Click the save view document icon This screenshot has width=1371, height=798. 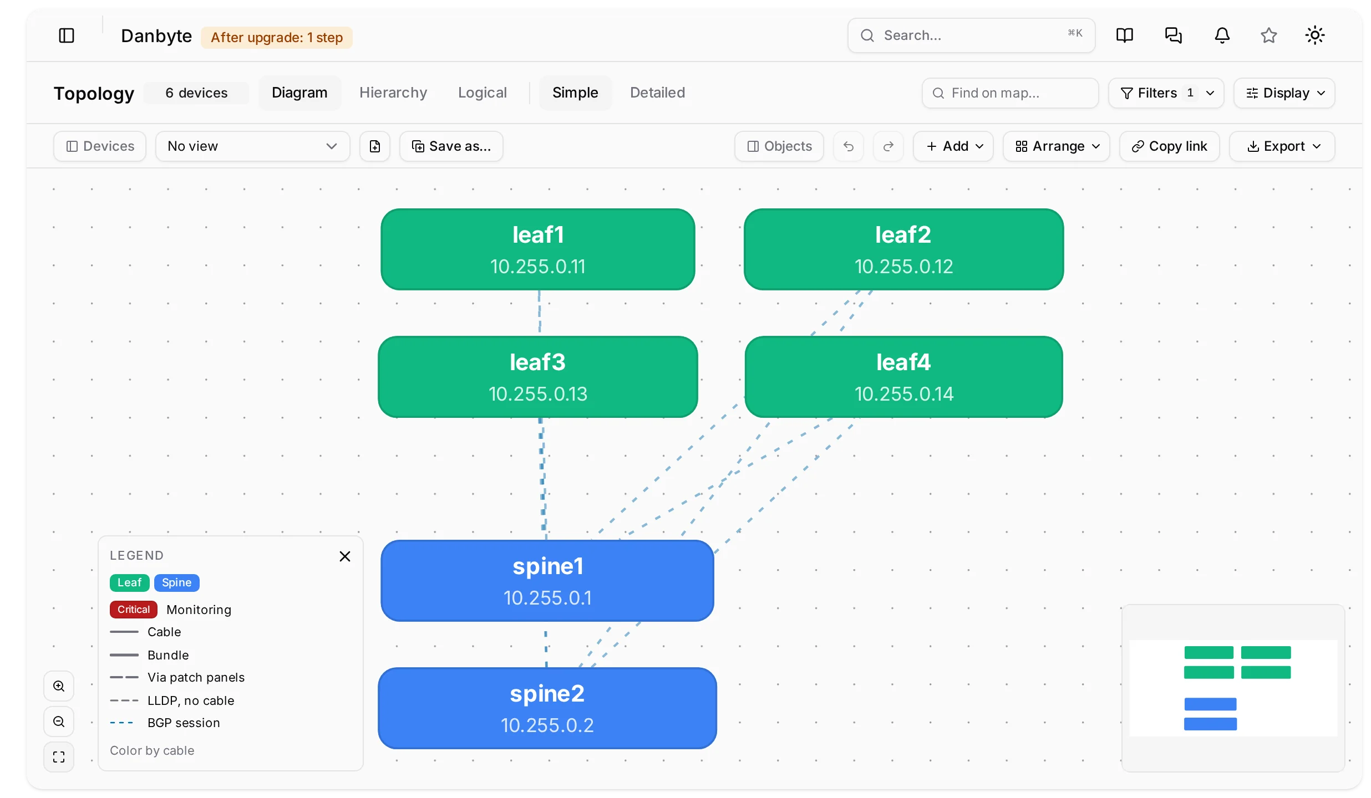[x=375, y=146]
